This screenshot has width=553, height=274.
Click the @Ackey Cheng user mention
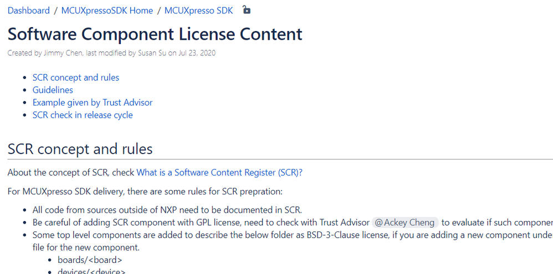coord(405,223)
